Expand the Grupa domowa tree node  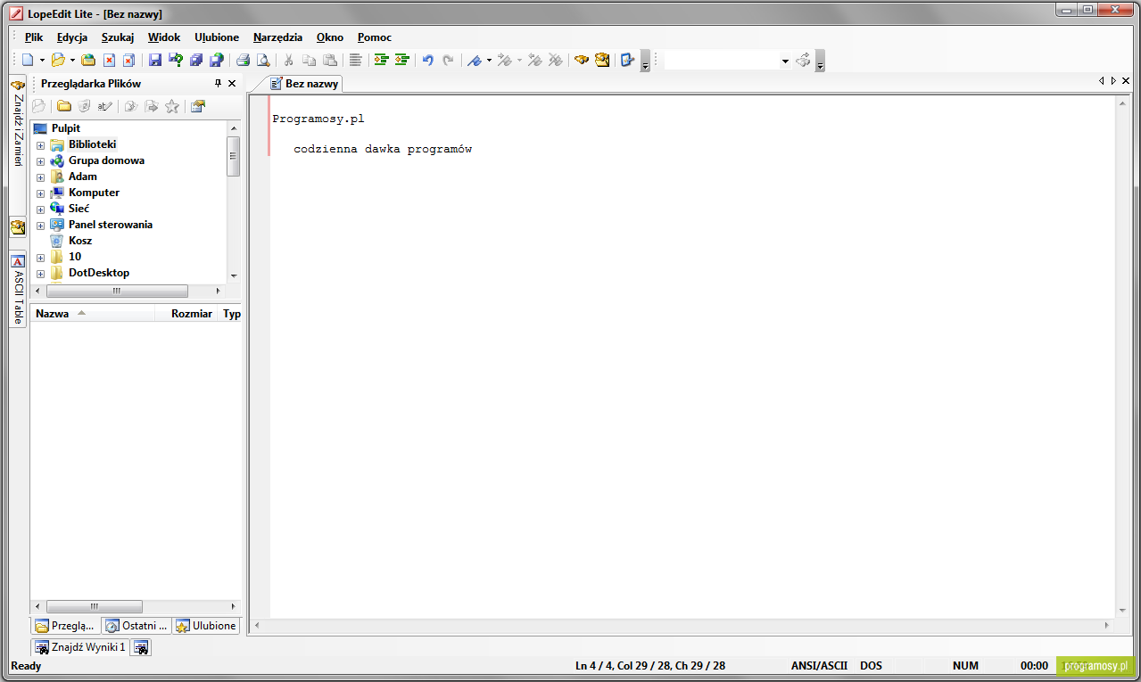40,161
